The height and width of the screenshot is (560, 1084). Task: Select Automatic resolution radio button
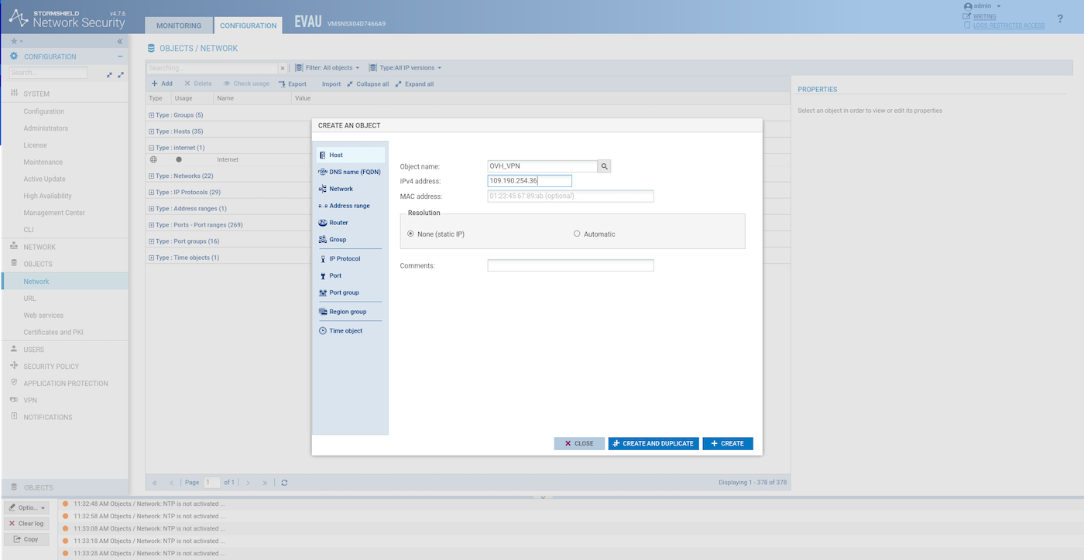577,234
